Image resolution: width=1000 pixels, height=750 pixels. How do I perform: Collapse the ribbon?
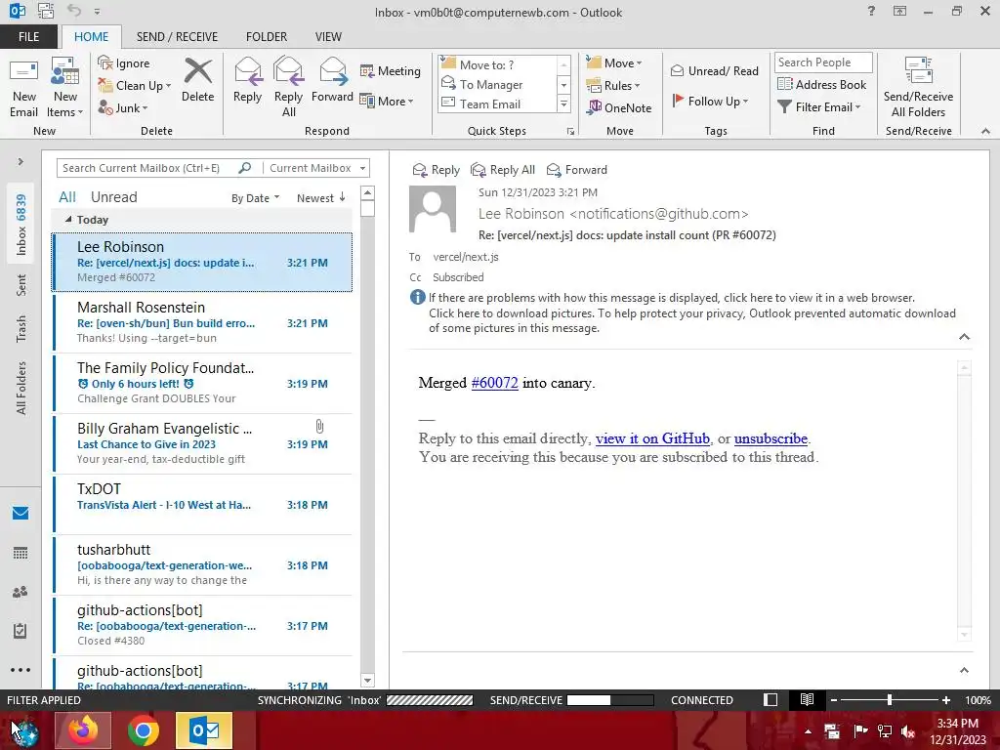pyautogui.click(x=985, y=131)
